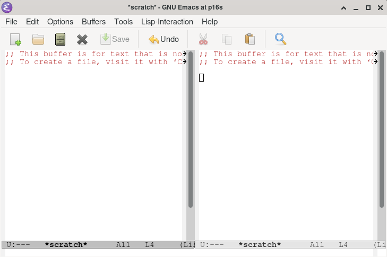This screenshot has width=387, height=257.
Task: Open the Help menu
Action: pos(210,22)
